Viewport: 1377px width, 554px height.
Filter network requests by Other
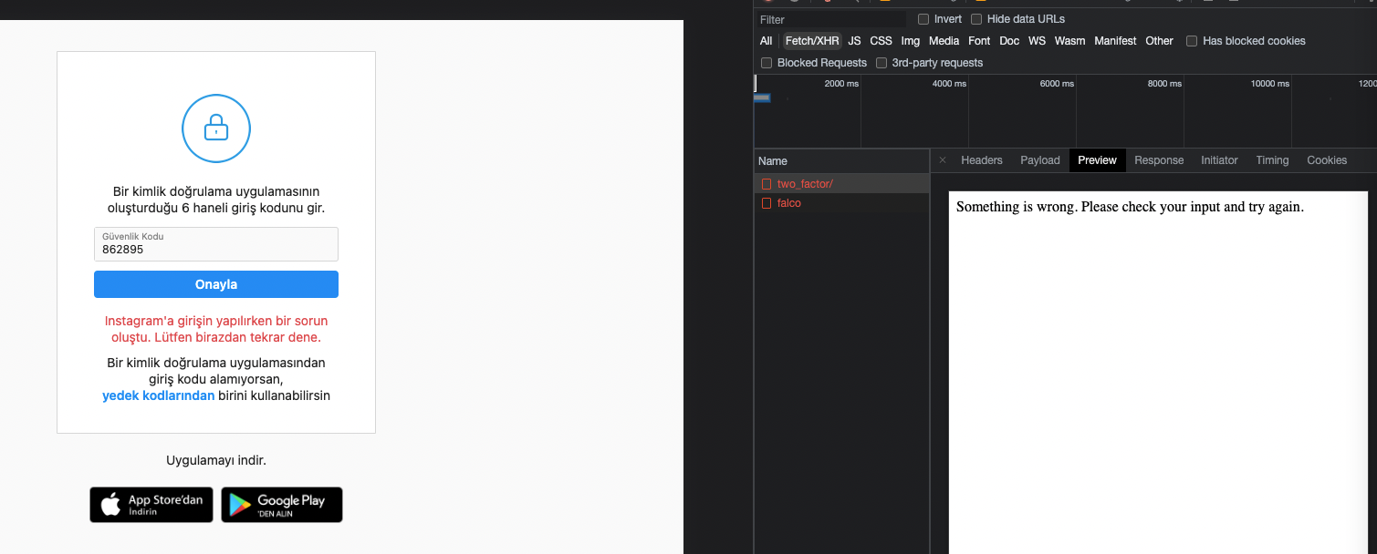[1159, 41]
